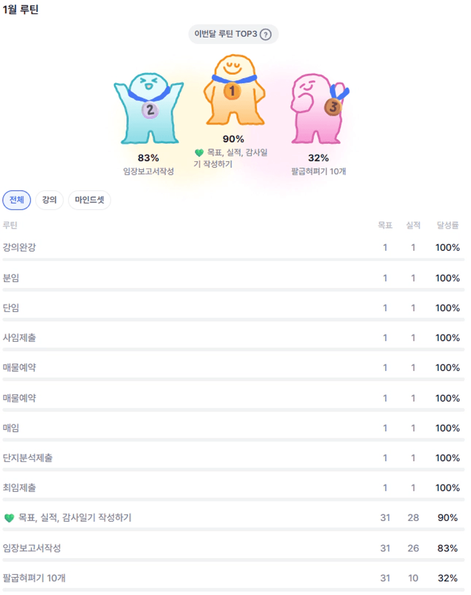The width and height of the screenshot is (471, 595).
Task: Click the help question mark icon
Action: [265, 35]
